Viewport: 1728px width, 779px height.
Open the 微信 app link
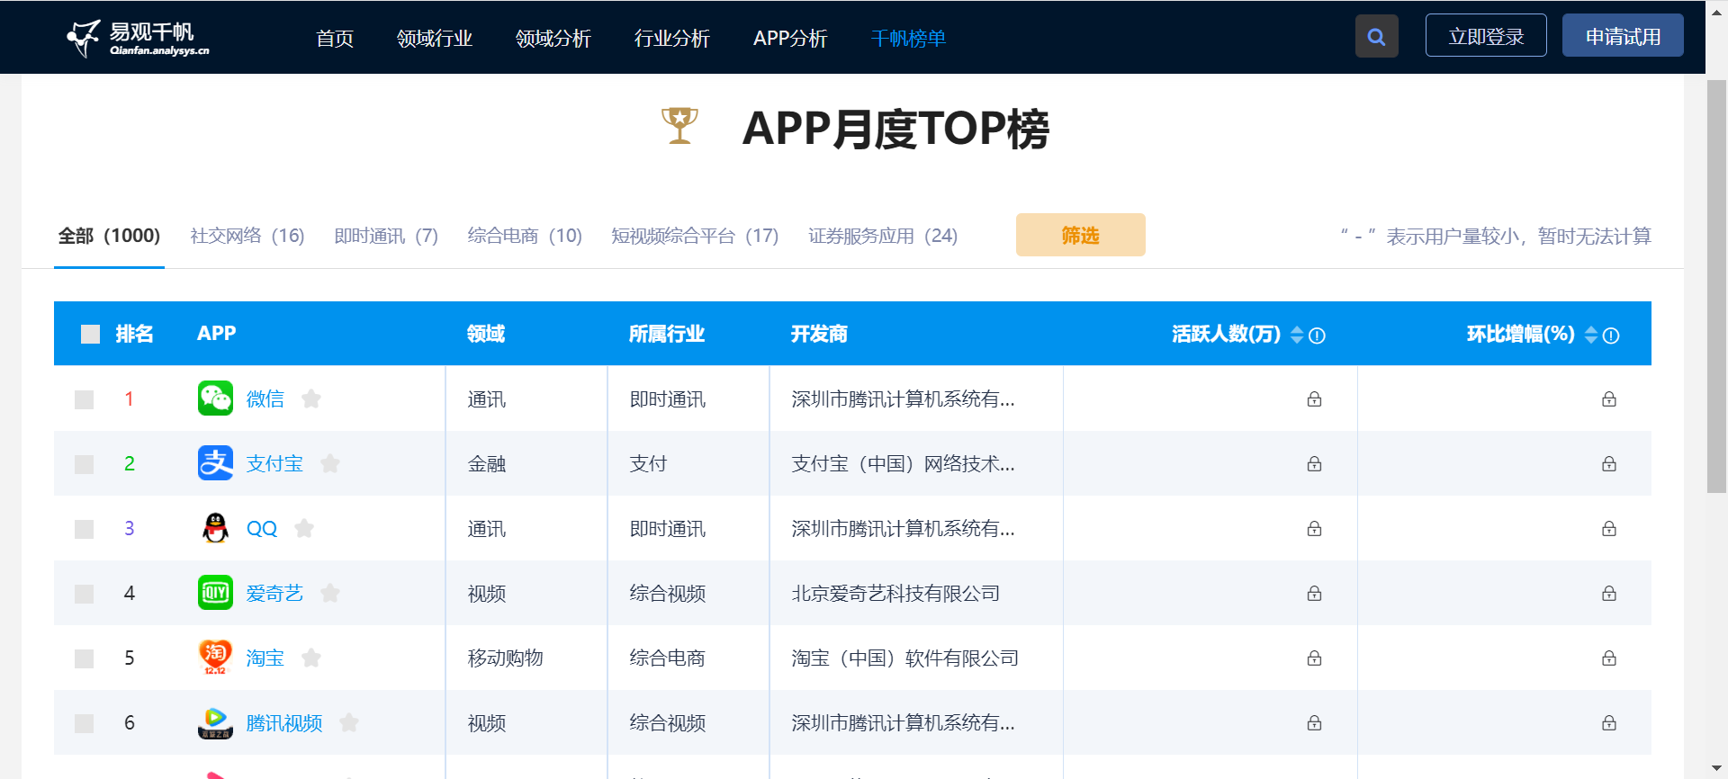[265, 398]
